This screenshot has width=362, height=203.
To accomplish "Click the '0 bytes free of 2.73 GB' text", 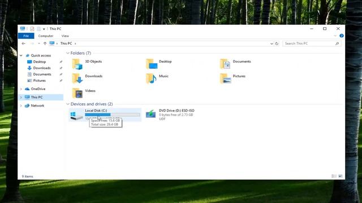I will click(x=176, y=114).
